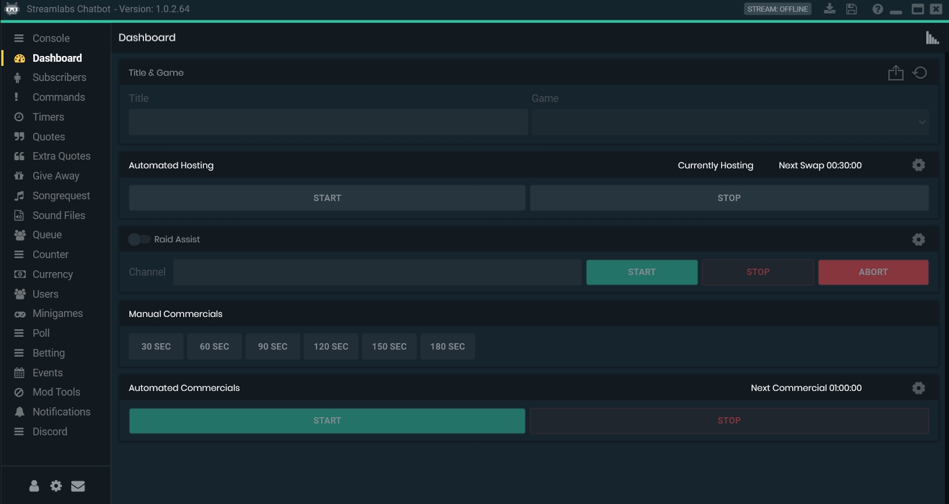Click the Title & Game share icon

(x=895, y=73)
